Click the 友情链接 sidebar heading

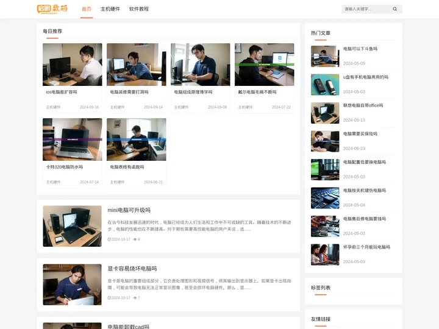point(321,319)
